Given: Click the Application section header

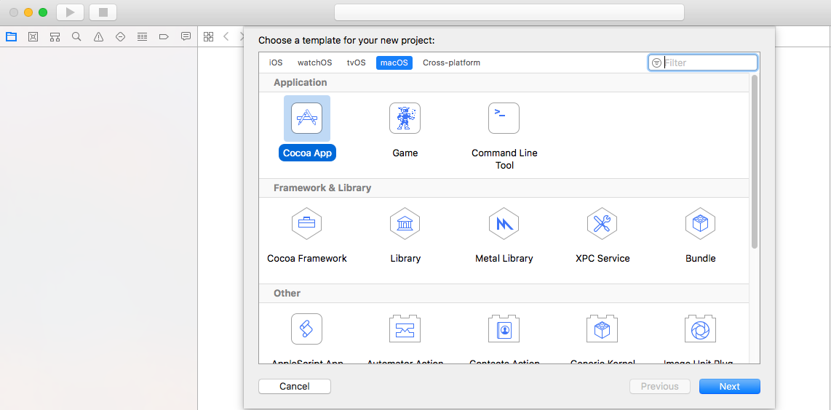Looking at the screenshot, I should point(300,83).
